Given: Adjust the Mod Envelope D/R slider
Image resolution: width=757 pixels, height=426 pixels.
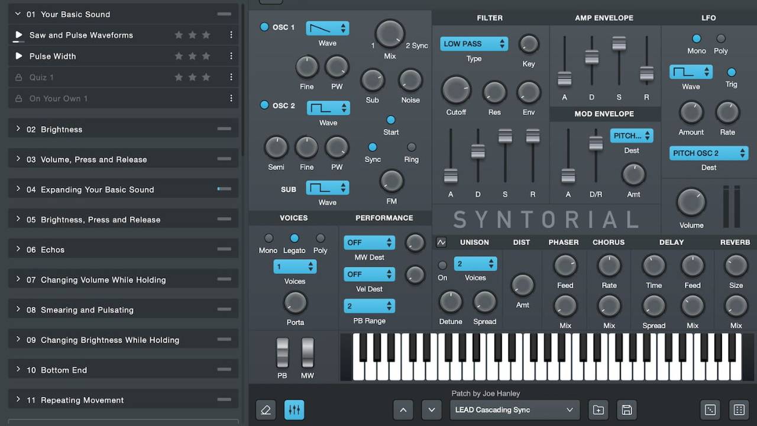Looking at the screenshot, I should tap(596, 143).
